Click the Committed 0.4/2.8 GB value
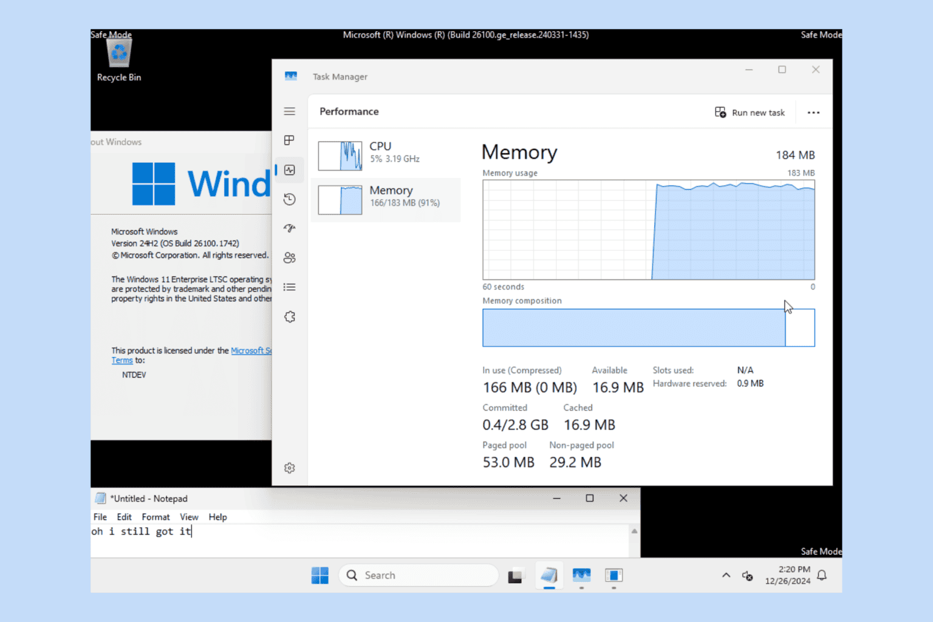Viewport: 933px width, 622px height. click(x=516, y=425)
